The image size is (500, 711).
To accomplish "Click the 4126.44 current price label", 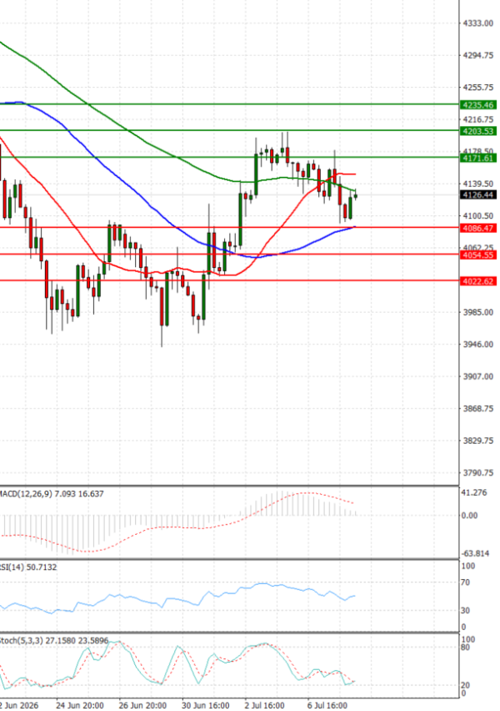I will [478, 195].
